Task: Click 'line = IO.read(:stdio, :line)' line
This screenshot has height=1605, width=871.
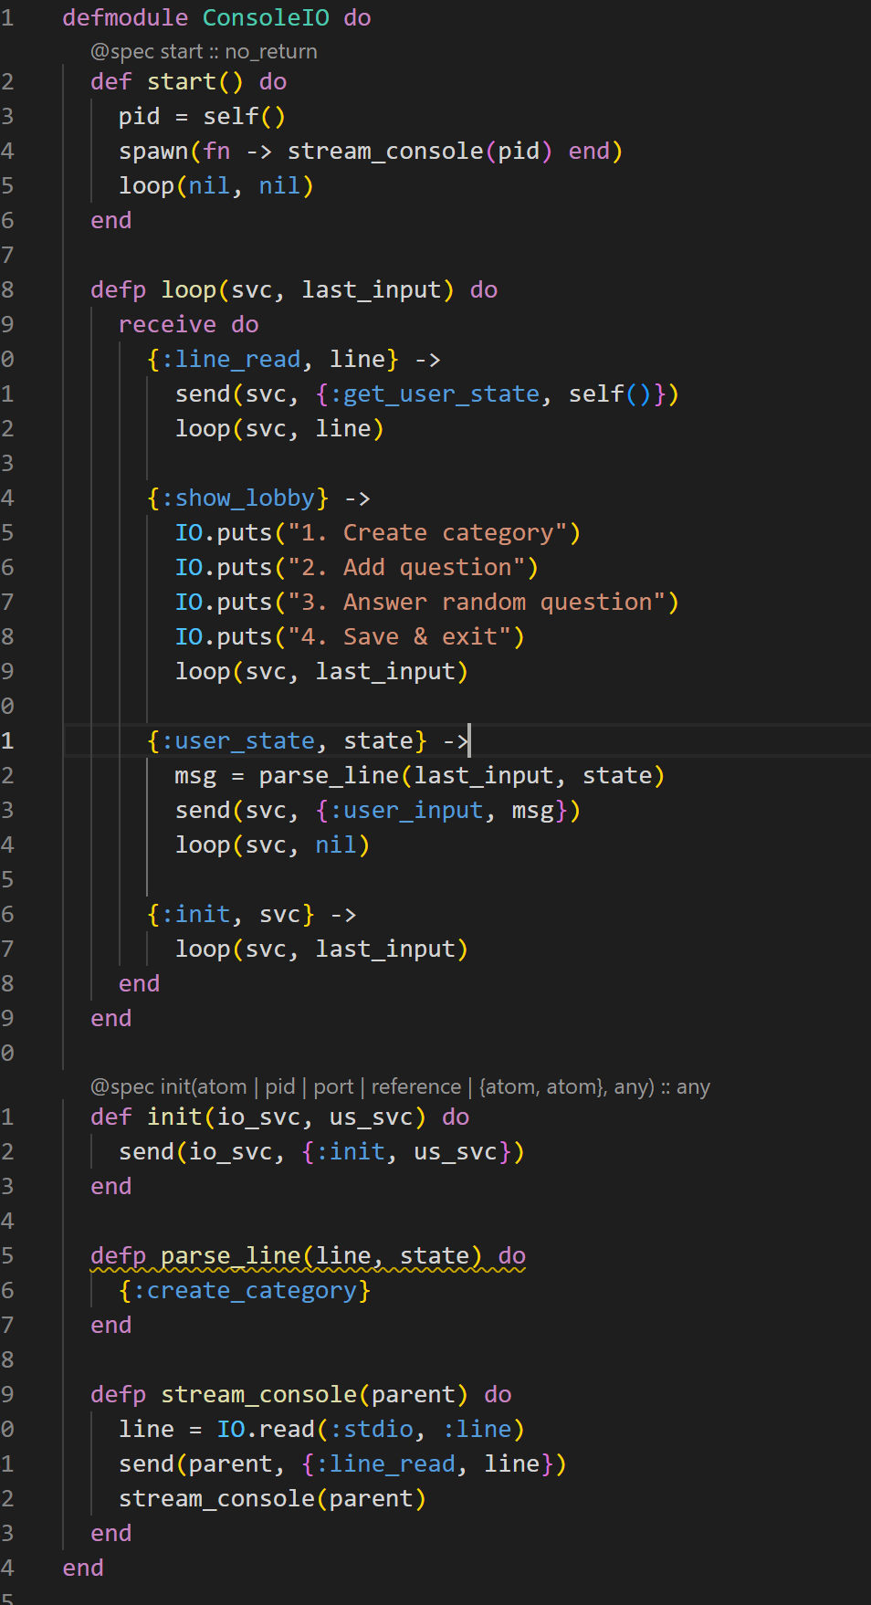Action: (x=321, y=1430)
